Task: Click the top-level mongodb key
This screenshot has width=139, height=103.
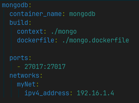Action: click(15, 5)
